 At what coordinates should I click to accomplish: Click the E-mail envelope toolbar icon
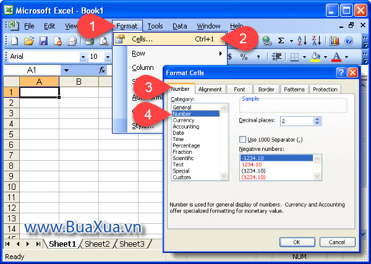[72, 41]
